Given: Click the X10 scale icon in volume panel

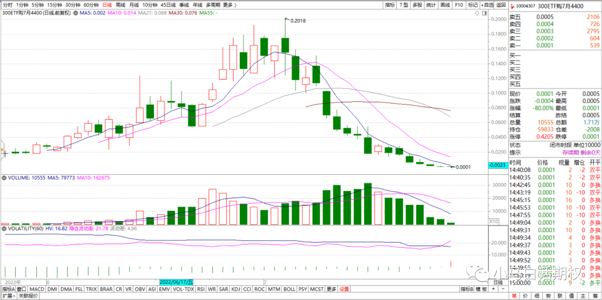Looking at the screenshot, I should tap(494, 221).
